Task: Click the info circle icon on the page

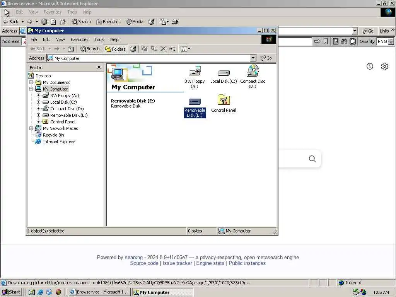Action: pos(370,67)
